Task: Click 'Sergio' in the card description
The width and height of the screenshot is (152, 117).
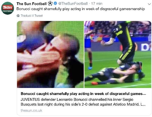Action: point(128,100)
